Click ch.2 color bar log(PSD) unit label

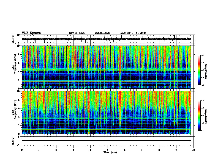[206, 117]
